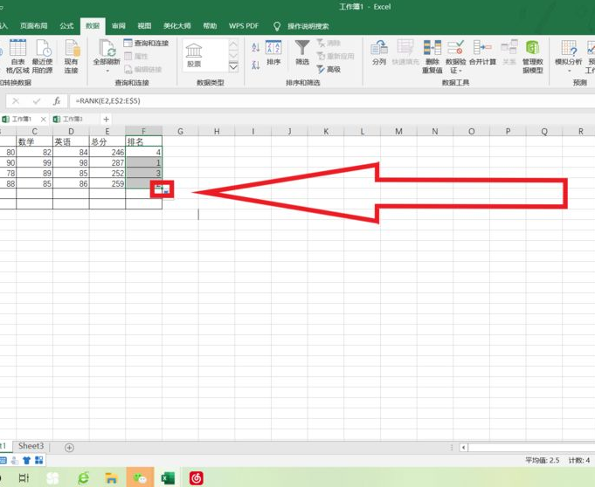595x487 pixels.
Task: Open the Refresh All (全部刷新) dropdown
Action: 107,71
